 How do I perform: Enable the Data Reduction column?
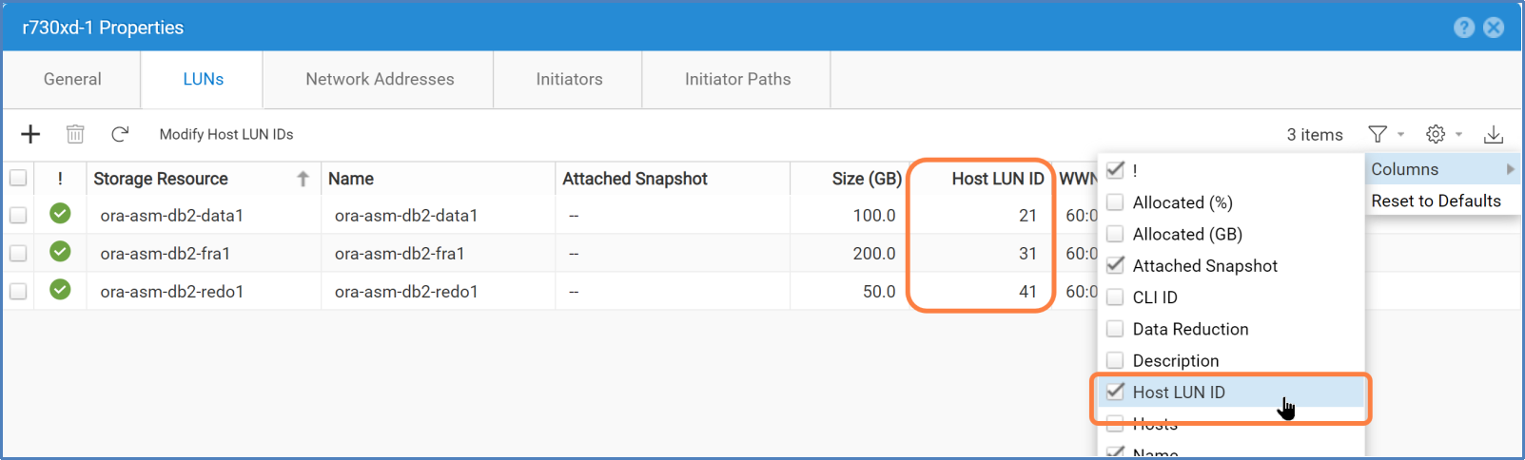point(1115,329)
